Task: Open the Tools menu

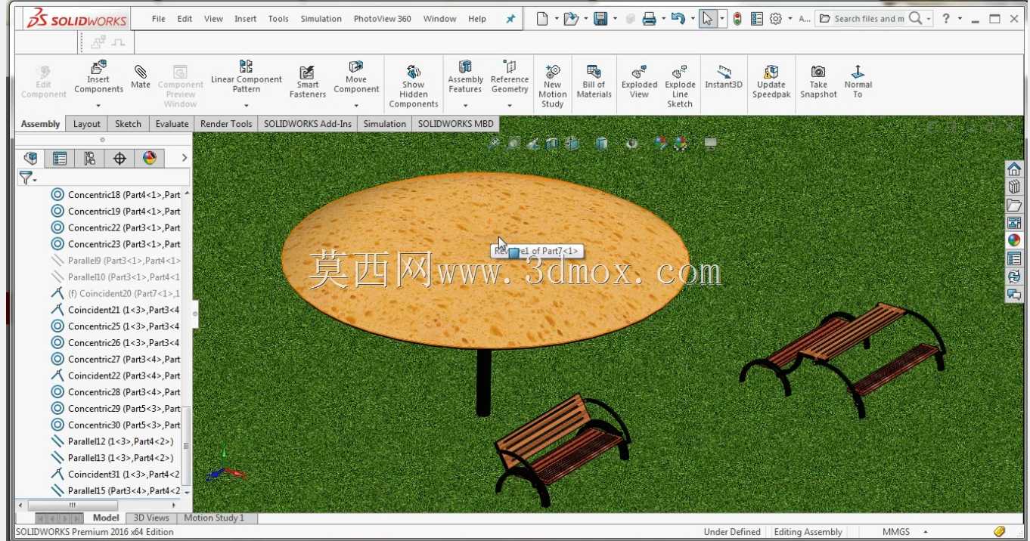Action: (278, 19)
